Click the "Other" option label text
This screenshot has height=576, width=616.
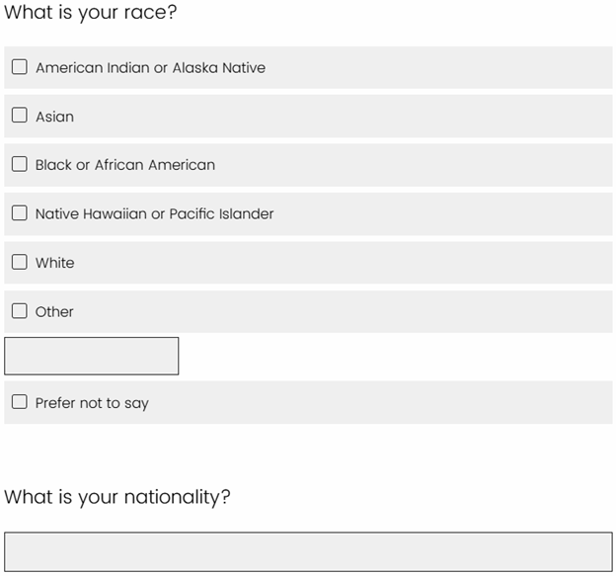click(x=54, y=311)
